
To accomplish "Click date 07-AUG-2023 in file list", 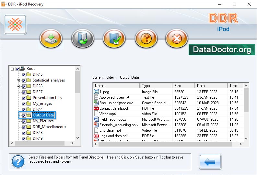I will click(x=208, y=119).
